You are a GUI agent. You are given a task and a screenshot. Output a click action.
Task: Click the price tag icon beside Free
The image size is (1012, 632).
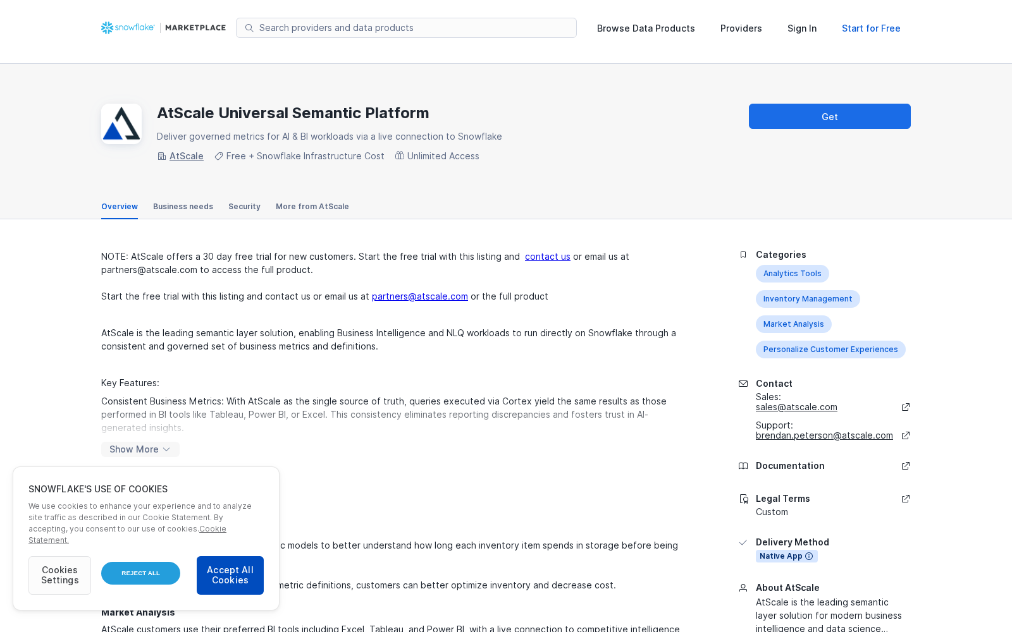[x=219, y=156]
